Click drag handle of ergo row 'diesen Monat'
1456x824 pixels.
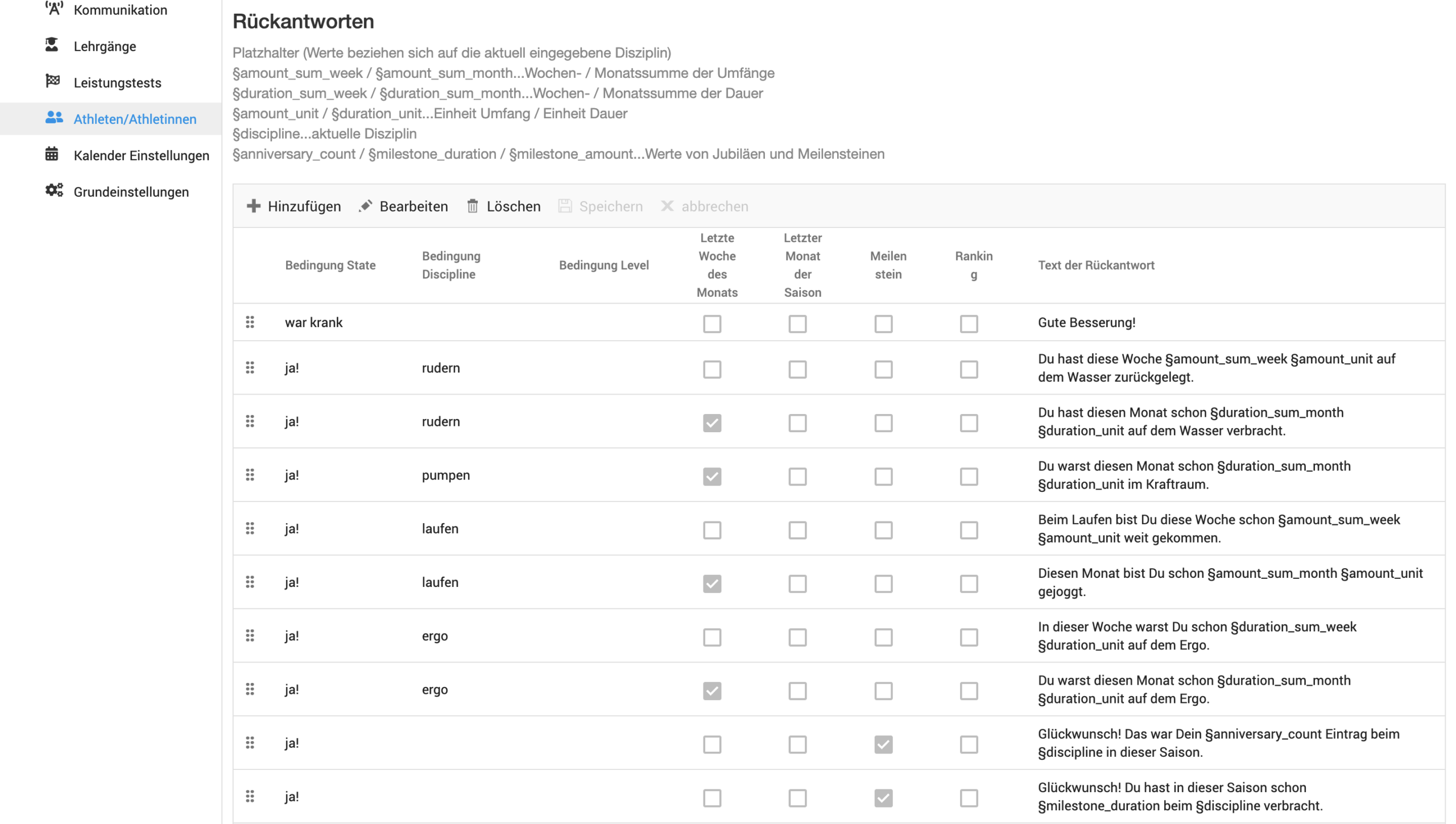[x=250, y=689]
